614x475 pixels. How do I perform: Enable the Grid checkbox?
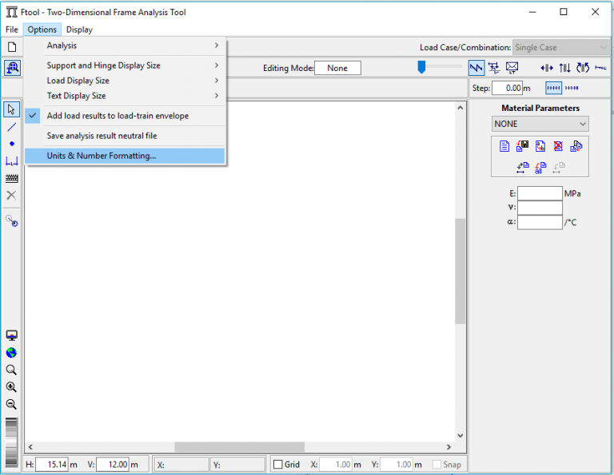click(x=278, y=465)
